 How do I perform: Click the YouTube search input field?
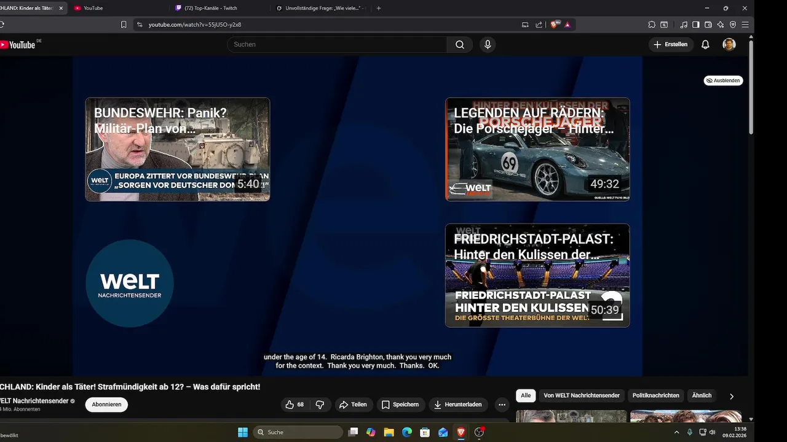[337, 44]
